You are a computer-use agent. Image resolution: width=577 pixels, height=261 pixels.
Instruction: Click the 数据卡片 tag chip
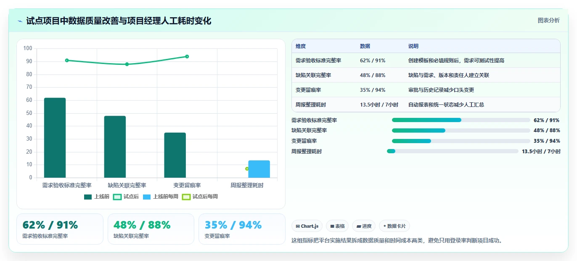pos(394,226)
